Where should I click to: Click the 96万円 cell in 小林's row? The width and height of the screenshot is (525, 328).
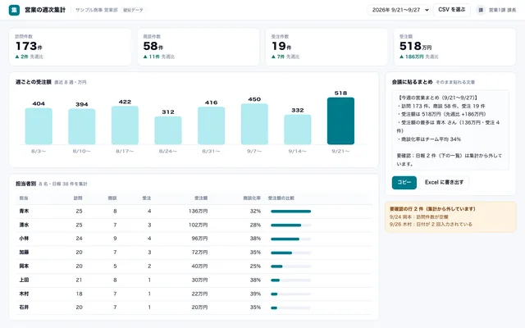(x=199, y=239)
